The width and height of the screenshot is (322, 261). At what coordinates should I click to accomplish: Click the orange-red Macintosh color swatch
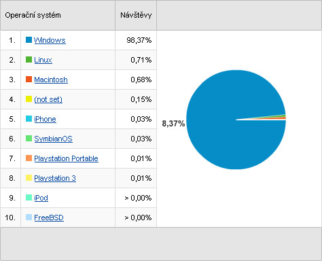coord(29,80)
